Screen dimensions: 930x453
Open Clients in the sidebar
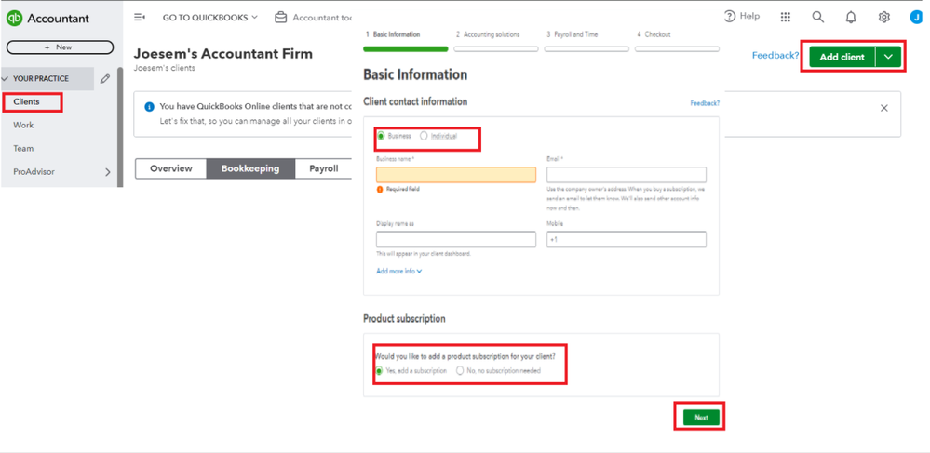click(27, 101)
